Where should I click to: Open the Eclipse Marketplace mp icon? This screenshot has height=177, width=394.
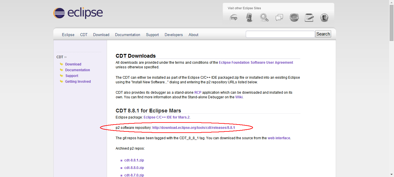234,18
